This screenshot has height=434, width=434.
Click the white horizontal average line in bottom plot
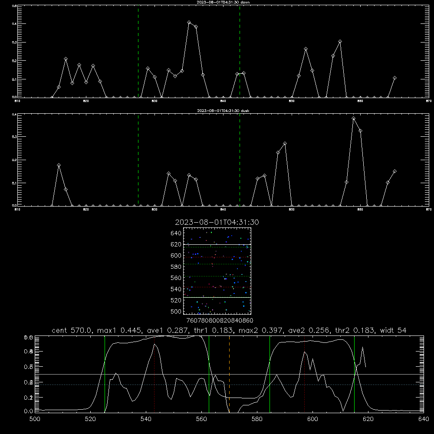[x=229, y=374]
